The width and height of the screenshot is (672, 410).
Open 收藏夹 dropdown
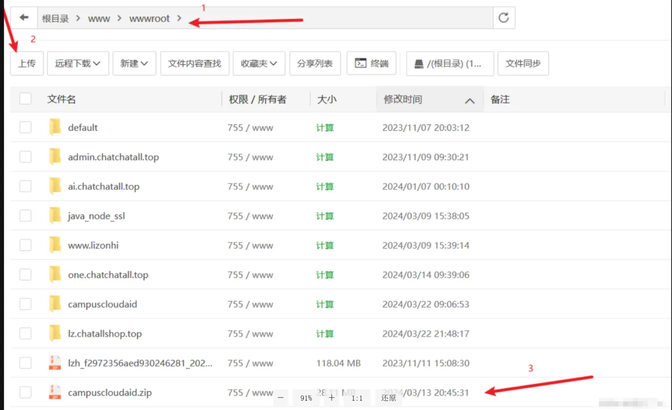(x=259, y=63)
